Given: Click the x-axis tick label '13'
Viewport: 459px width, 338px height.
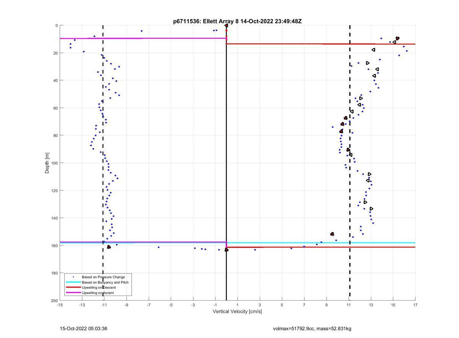Looking at the screenshot, I should [371, 305].
